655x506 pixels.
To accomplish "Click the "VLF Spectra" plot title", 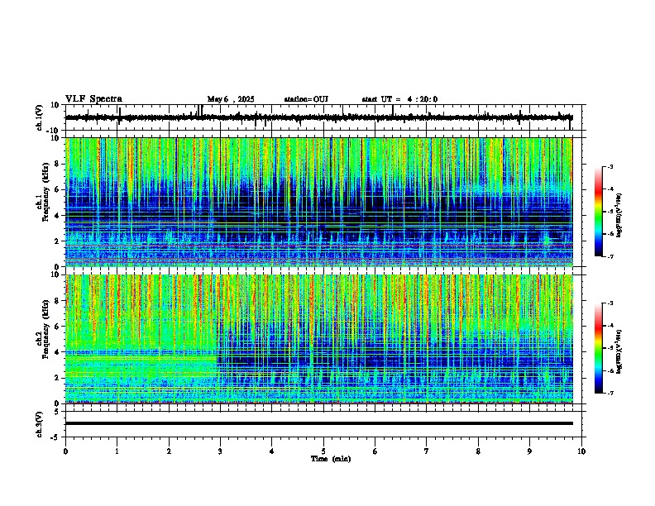I will coord(93,99).
